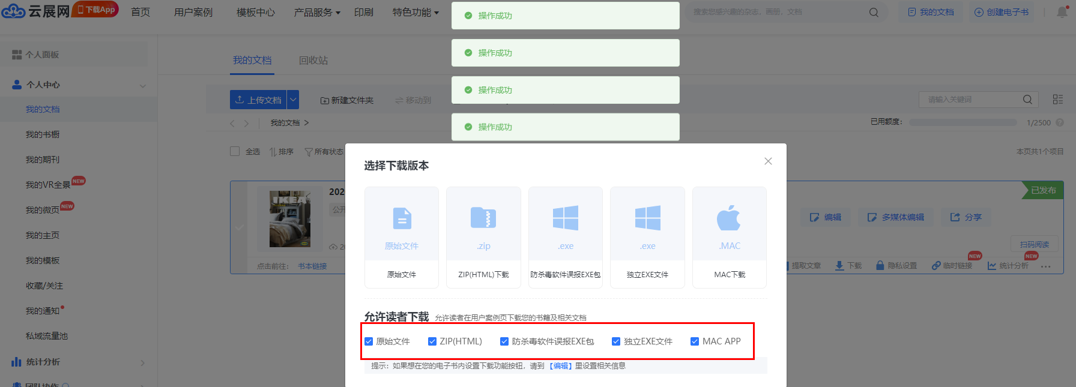Viewport: 1076px width, 387px height.
Task: Uncheck the 原始文件 reader download checkbox
Action: (x=369, y=341)
